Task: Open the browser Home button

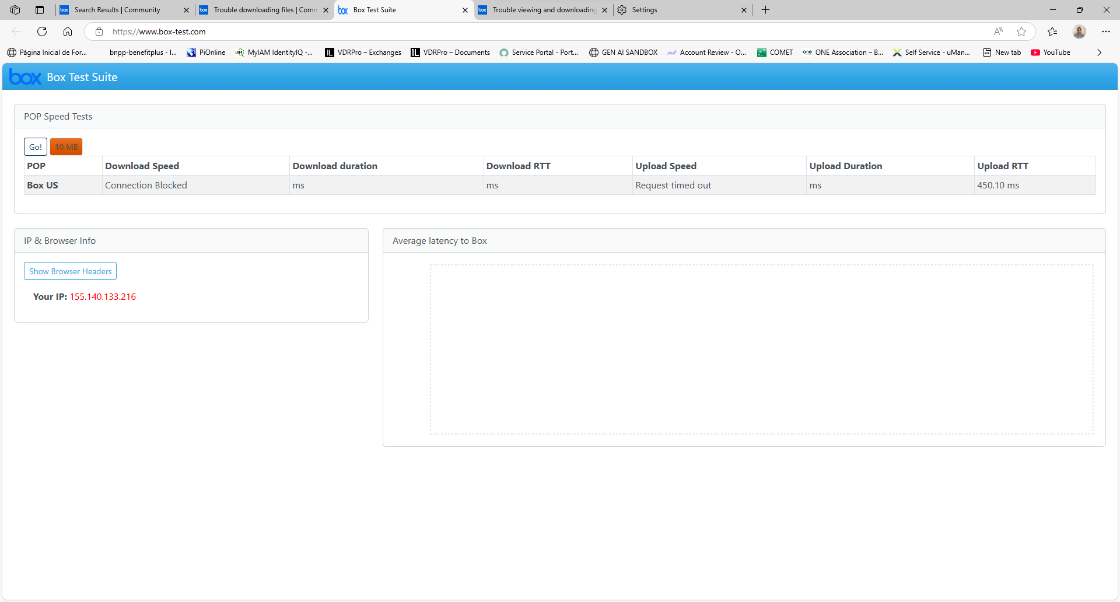Action: 68,32
